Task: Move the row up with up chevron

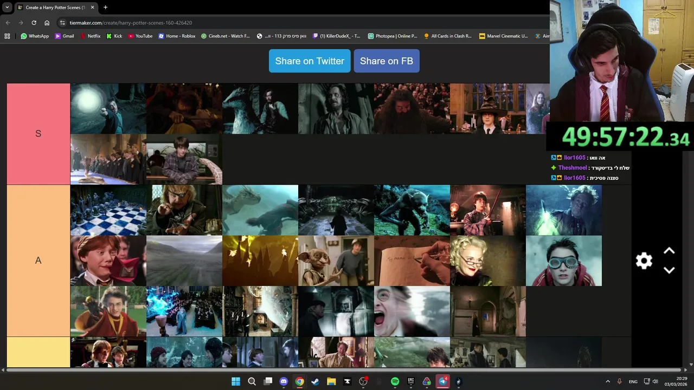Action: [x=669, y=251]
